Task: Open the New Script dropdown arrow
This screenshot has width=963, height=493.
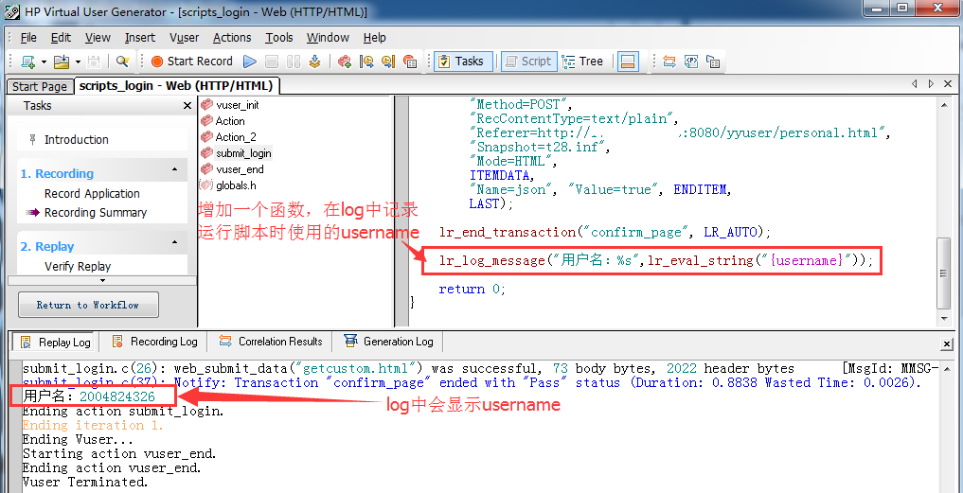Action: 44,62
